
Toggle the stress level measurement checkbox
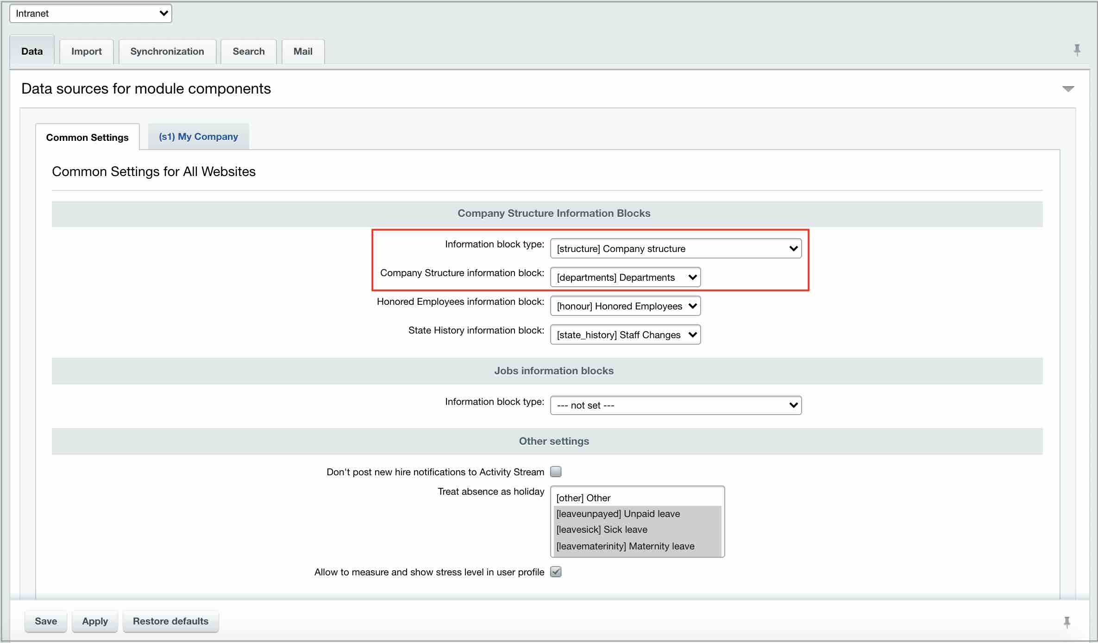click(x=556, y=572)
